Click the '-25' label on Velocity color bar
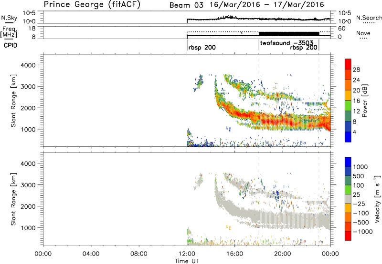The image size is (382, 264). click(359, 204)
